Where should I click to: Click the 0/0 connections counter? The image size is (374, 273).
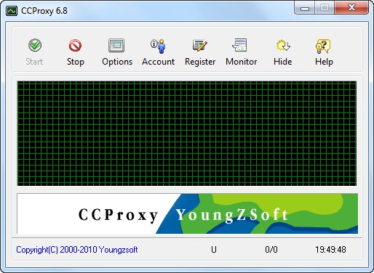[x=271, y=250]
